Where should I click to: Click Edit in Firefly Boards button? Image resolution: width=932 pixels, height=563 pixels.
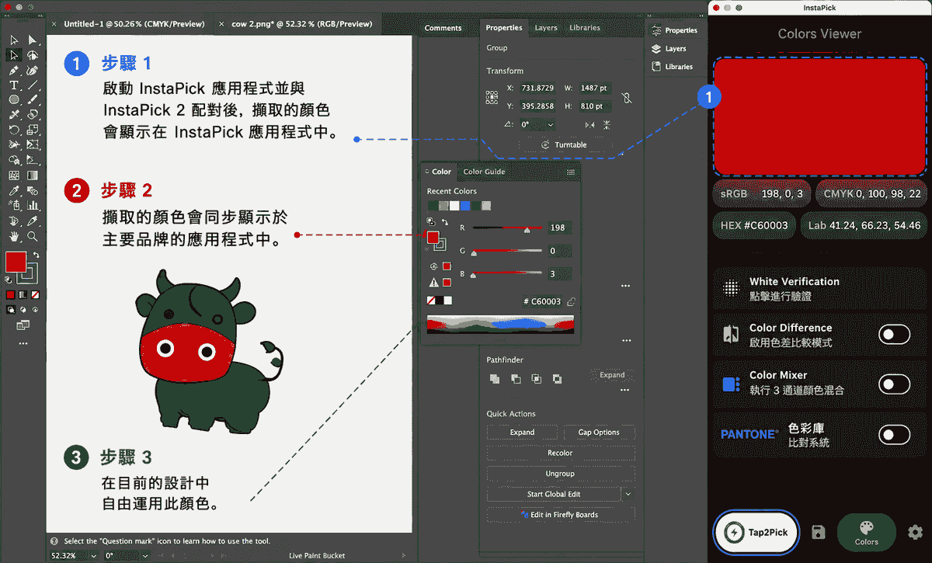560,515
